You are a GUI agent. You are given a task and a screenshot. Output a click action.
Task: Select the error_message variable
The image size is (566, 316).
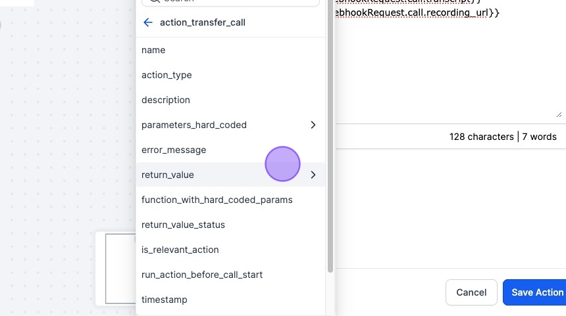[174, 150]
